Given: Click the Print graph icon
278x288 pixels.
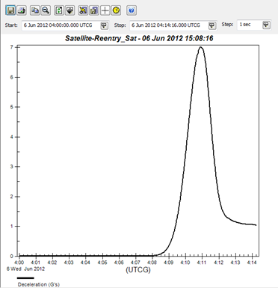Looking at the screenshot, I should tap(22, 10).
